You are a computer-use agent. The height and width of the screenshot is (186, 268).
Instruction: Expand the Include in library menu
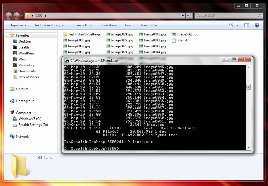[49, 25]
